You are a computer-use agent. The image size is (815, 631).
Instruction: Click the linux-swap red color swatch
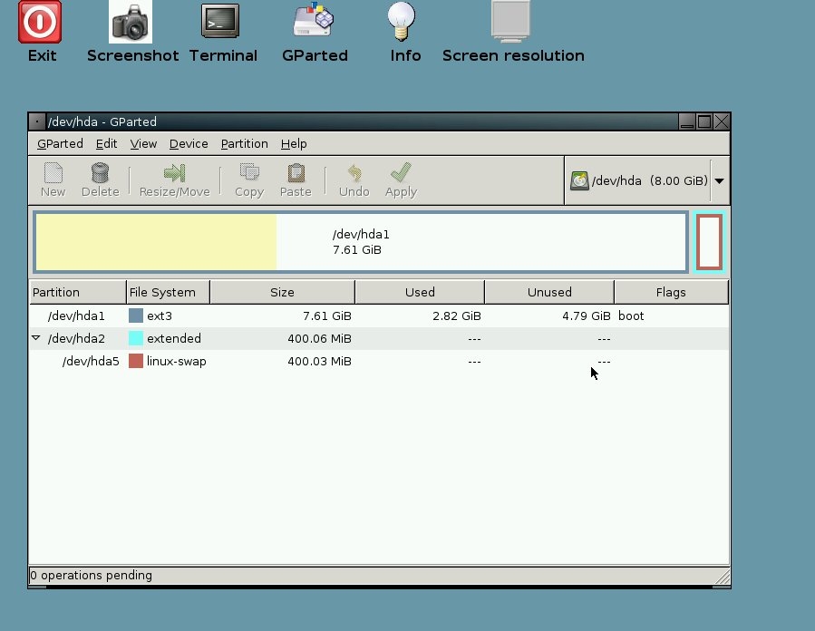pyautogui.click(x=136, y=361)
